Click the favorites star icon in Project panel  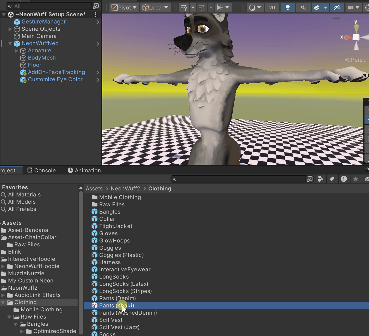tap(356, 179)
